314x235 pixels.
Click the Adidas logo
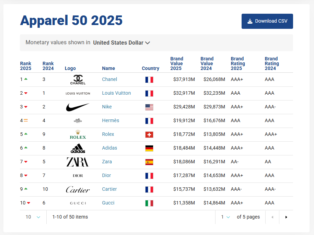click(78, 148)
